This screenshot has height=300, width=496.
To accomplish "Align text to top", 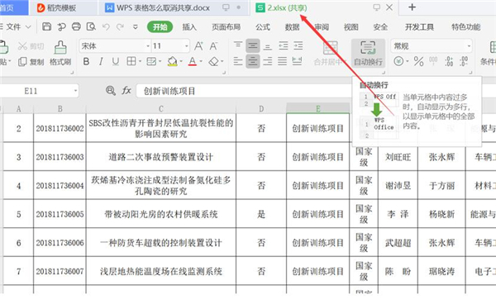I will click(238, 45).
